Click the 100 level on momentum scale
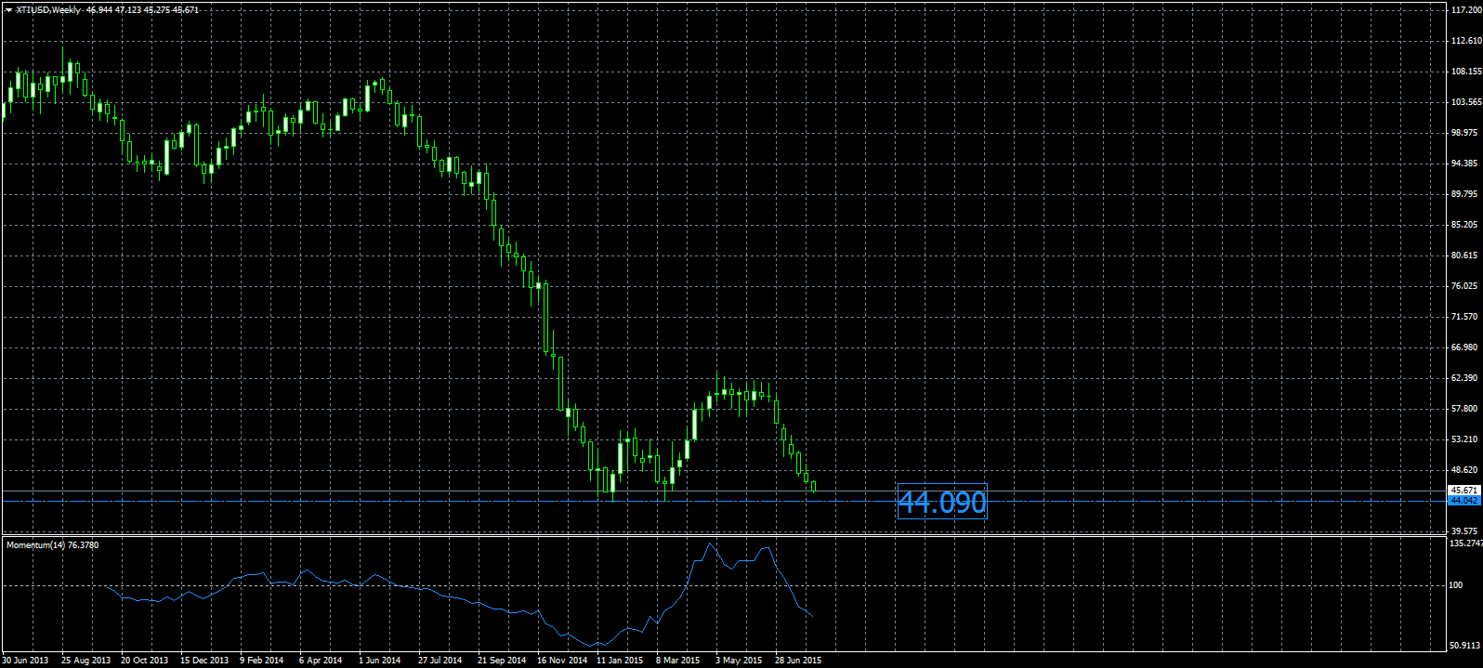 tap(1455, 585)
